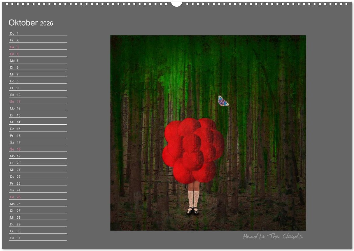This screenshot has height=251, width=354.
Task: Select the row Sa 10
Action: 38,95
